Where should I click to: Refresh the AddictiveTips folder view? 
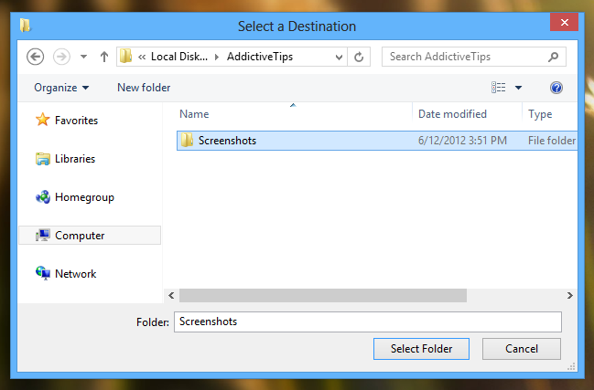coord(359,57)
